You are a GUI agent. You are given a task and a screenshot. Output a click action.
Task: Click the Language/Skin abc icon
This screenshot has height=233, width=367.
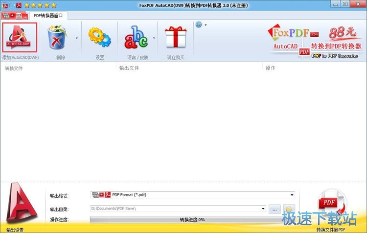pos(137,37)
